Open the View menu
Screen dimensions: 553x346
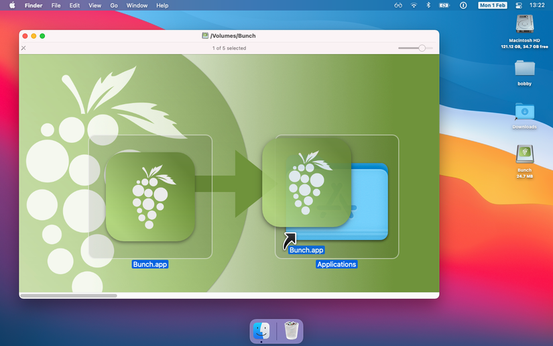click(x=95, y=5)
